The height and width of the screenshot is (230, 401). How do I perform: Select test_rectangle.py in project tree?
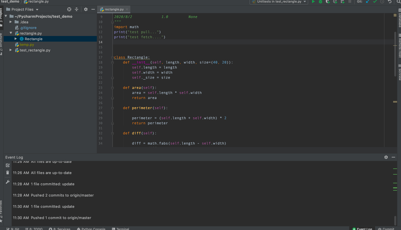tap(35, 50)
